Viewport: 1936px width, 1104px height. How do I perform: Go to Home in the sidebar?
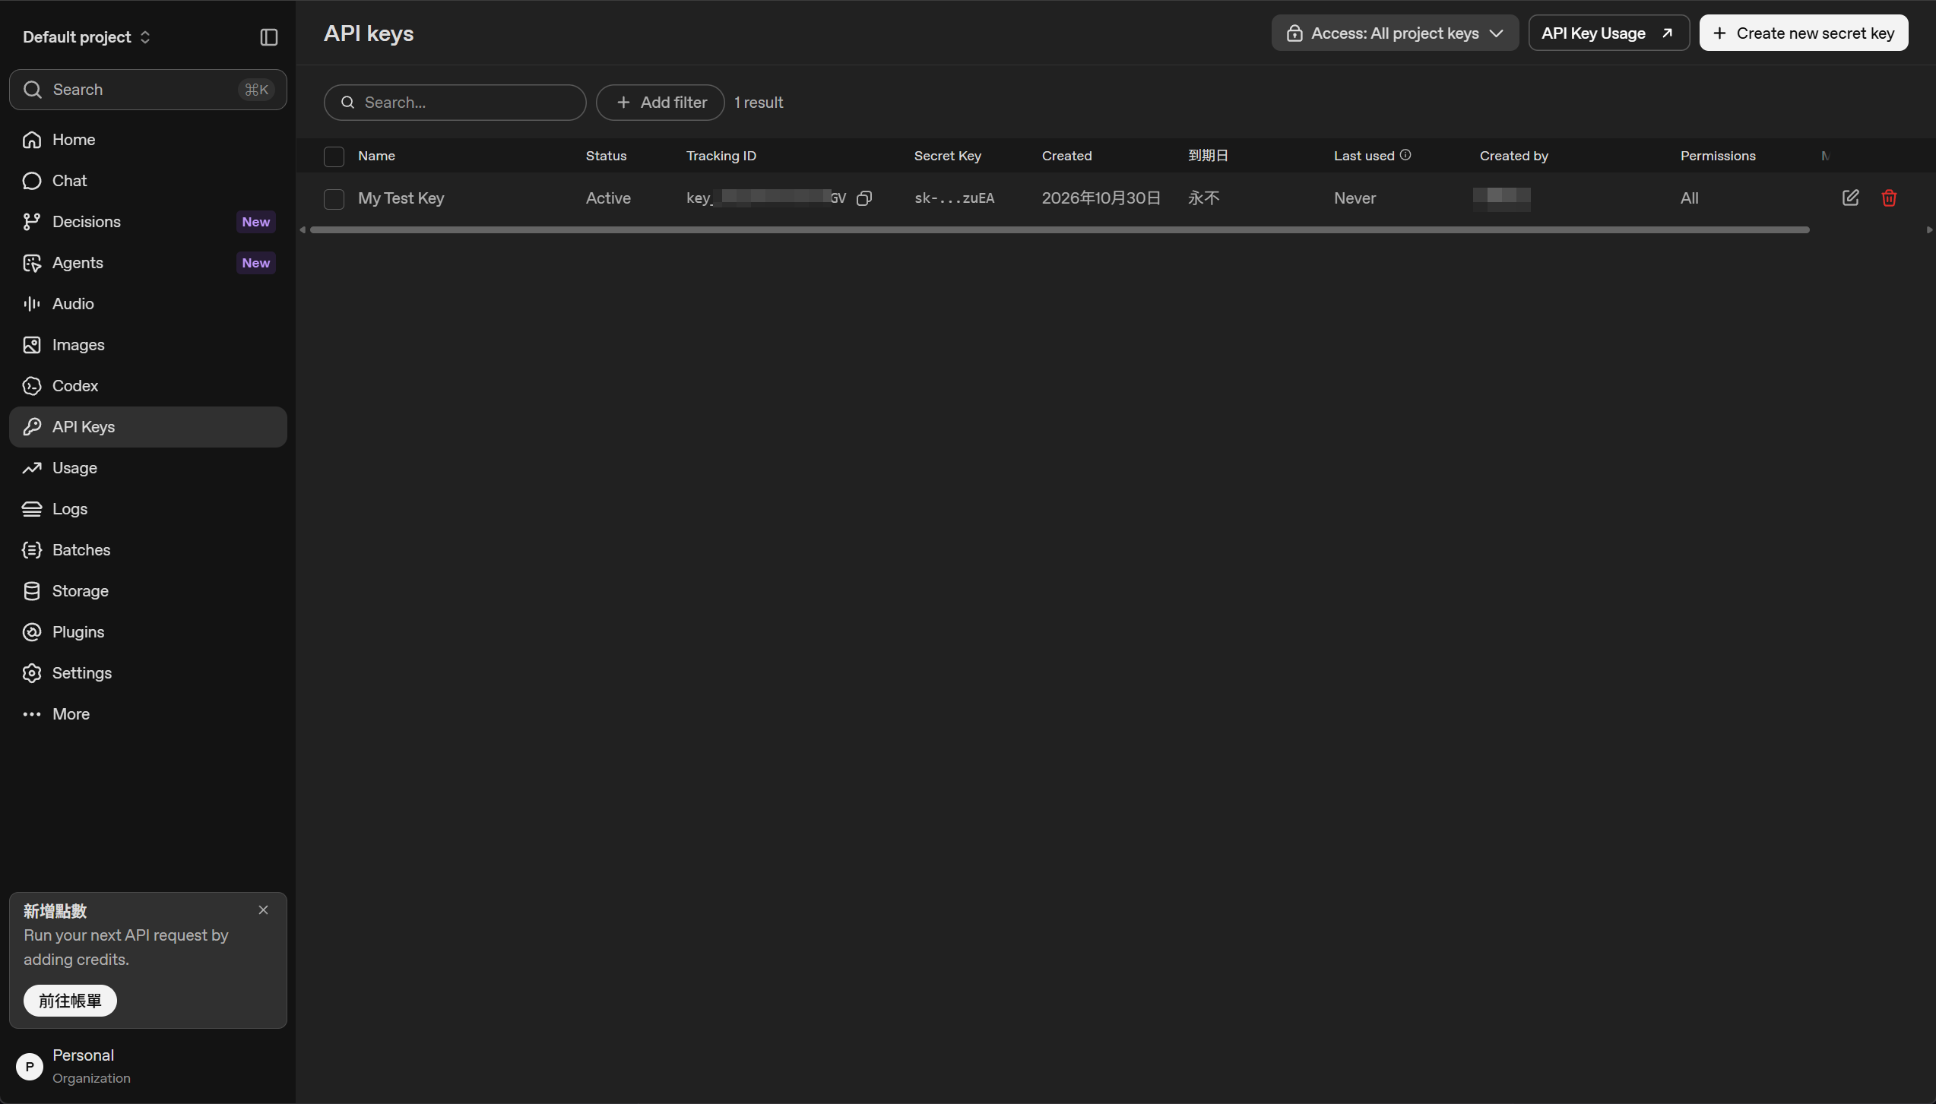point(148,140)
